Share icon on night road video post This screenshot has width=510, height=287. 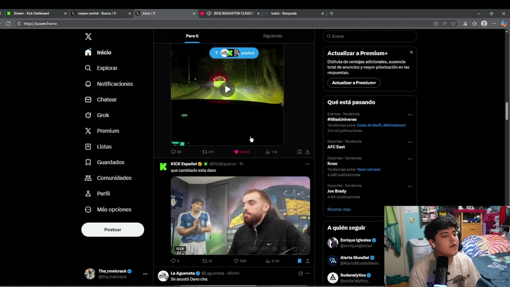click(x=308, y=152)
